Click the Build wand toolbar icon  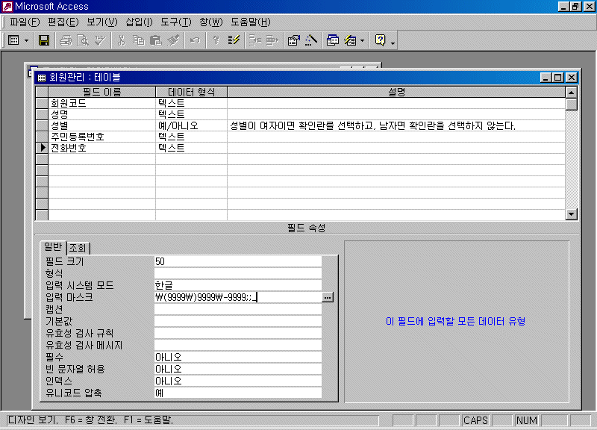[x=310, y=40]
